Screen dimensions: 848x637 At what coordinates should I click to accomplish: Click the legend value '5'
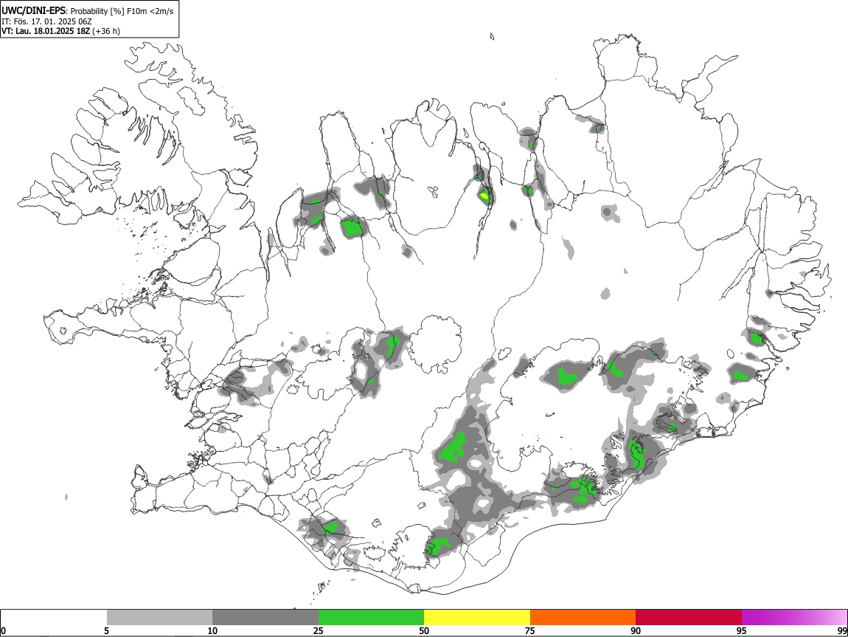[107, 631]
